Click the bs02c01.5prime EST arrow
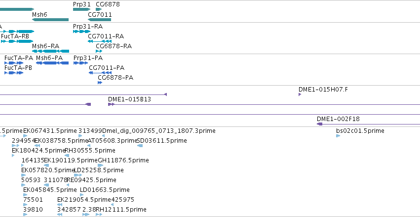This screenshot has width=420, height=217. [x=338, y=136]
